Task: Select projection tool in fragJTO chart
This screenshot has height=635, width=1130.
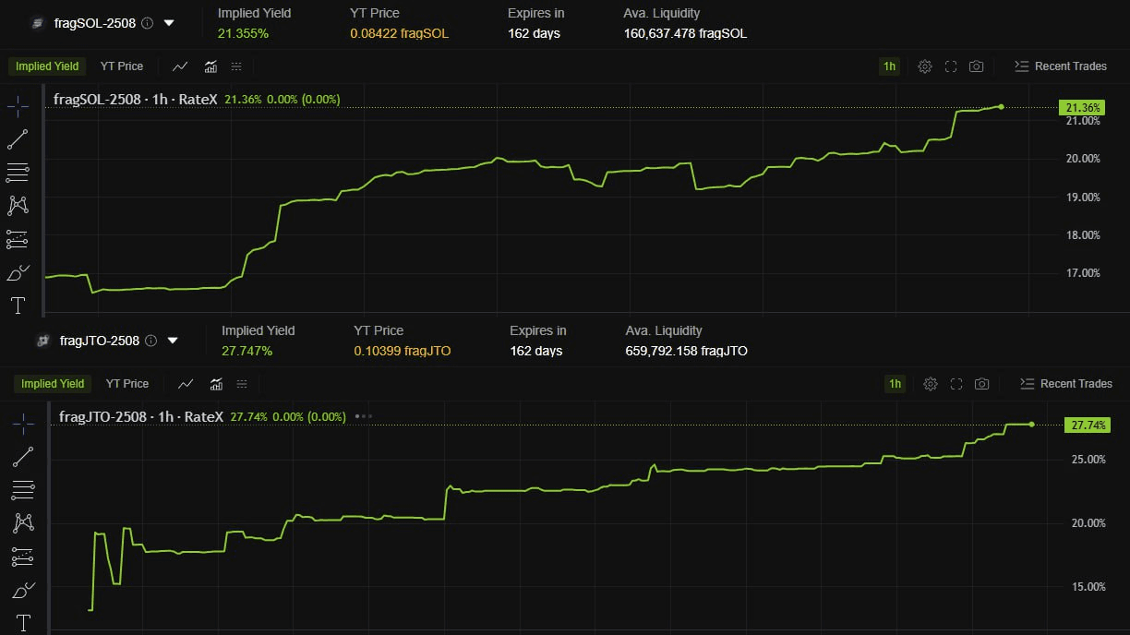Action: (23, 557)
